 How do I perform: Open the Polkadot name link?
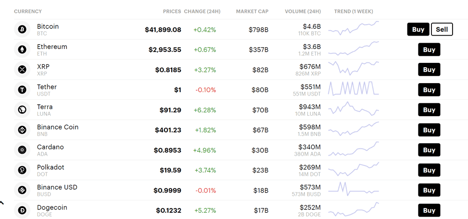coord(51,167)
